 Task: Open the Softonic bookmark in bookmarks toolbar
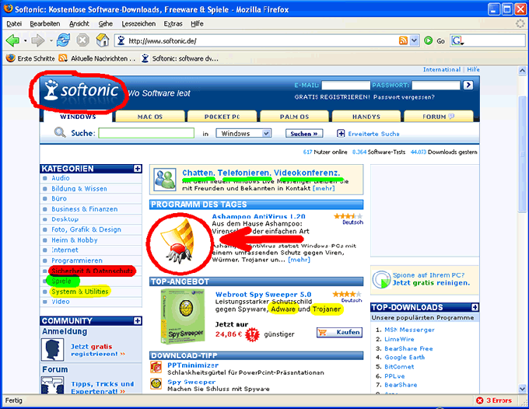180,58
